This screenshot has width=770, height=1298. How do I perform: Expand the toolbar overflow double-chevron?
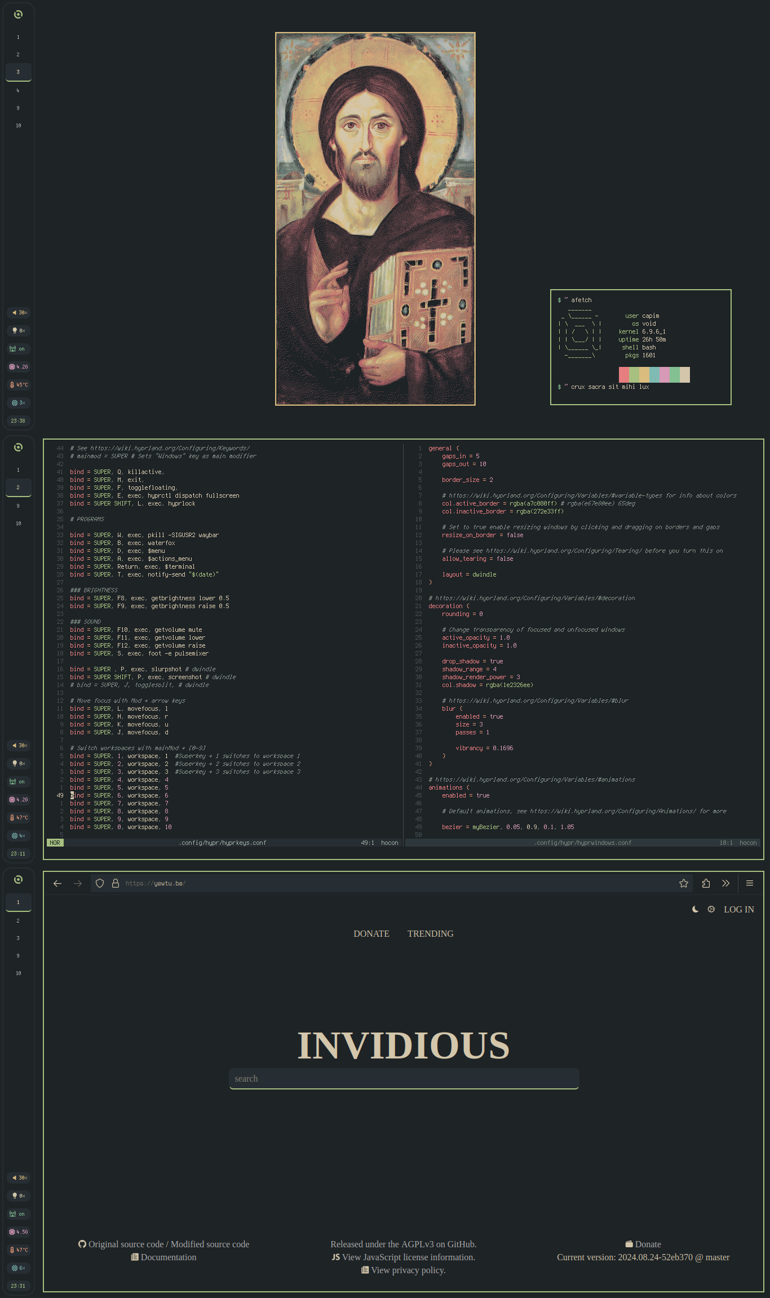[x=726, y=883]
